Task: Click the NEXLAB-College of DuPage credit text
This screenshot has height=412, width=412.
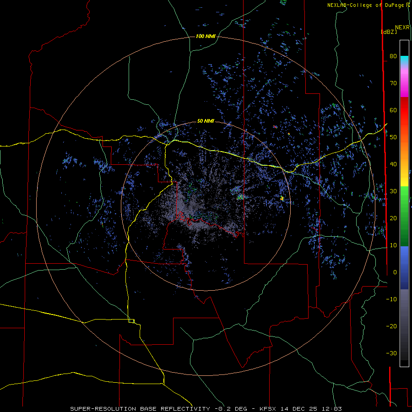Action: click(x=366, y=5)
